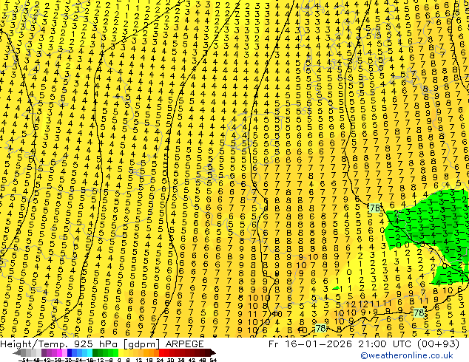Click the dark right arrow of color scale
Screen dimensions: 469x362
213,352
